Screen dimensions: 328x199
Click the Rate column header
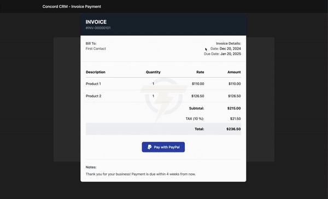click(200, 72)
